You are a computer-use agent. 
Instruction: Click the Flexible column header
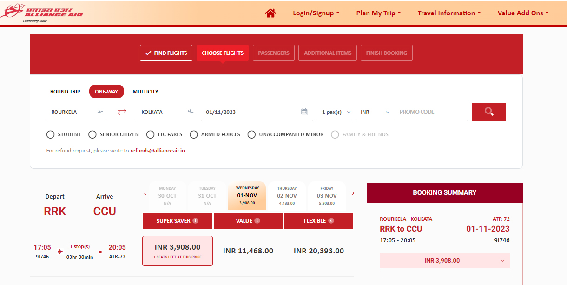319,221
